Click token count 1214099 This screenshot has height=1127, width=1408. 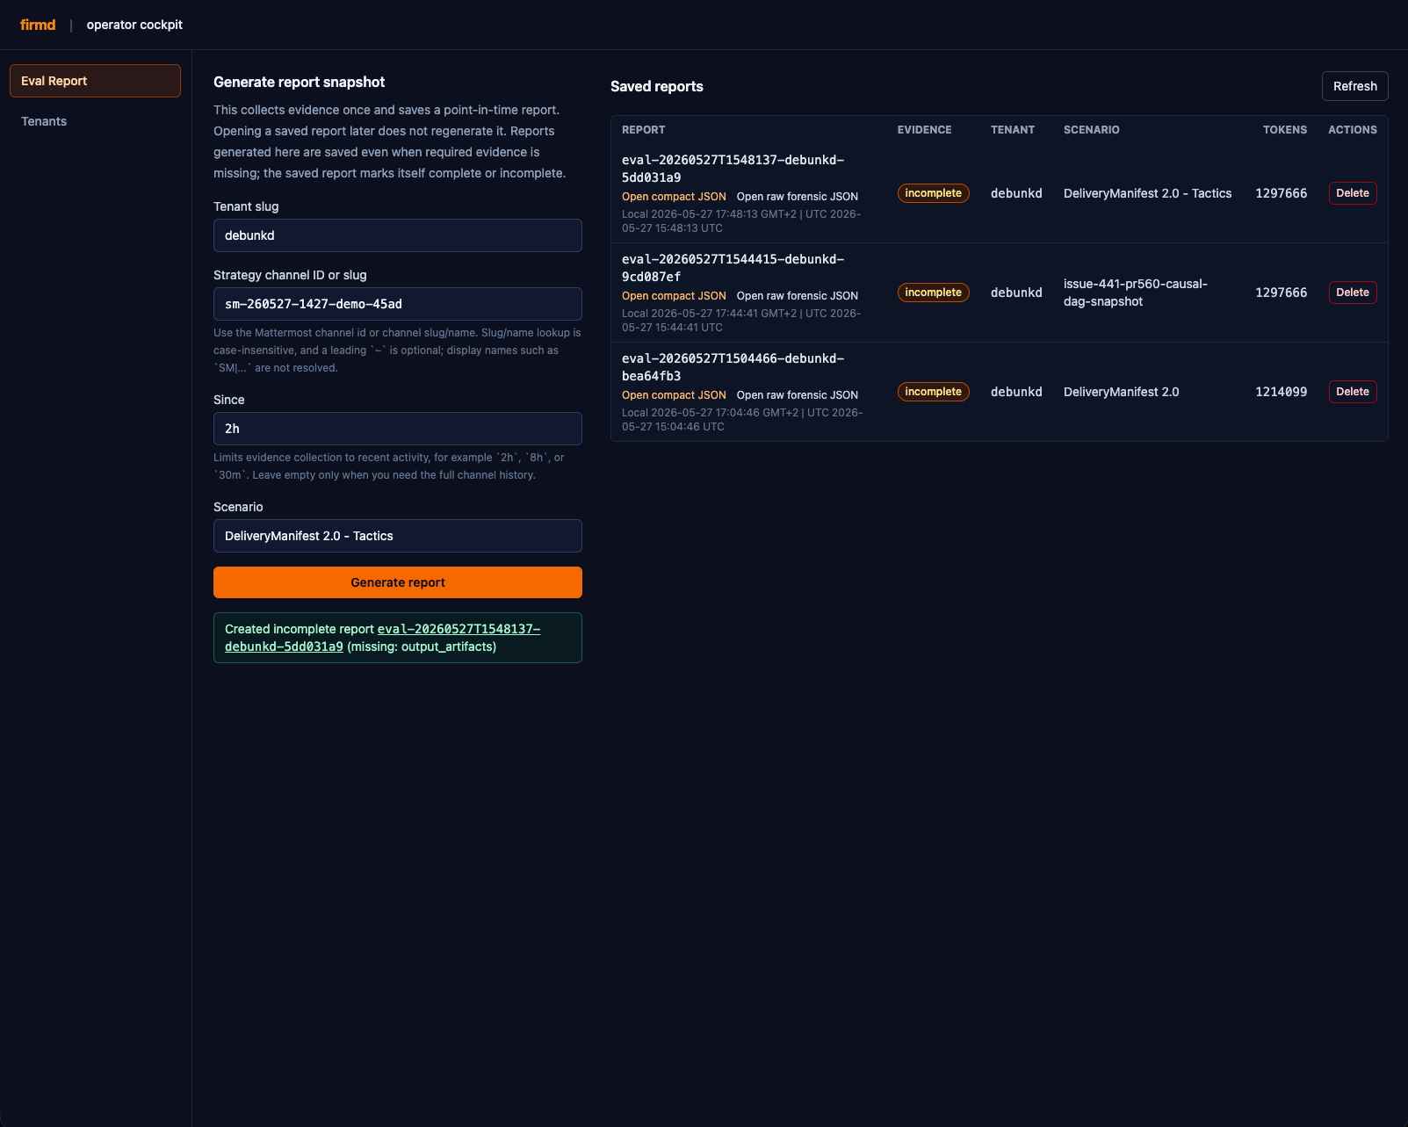pos(1281,392)
